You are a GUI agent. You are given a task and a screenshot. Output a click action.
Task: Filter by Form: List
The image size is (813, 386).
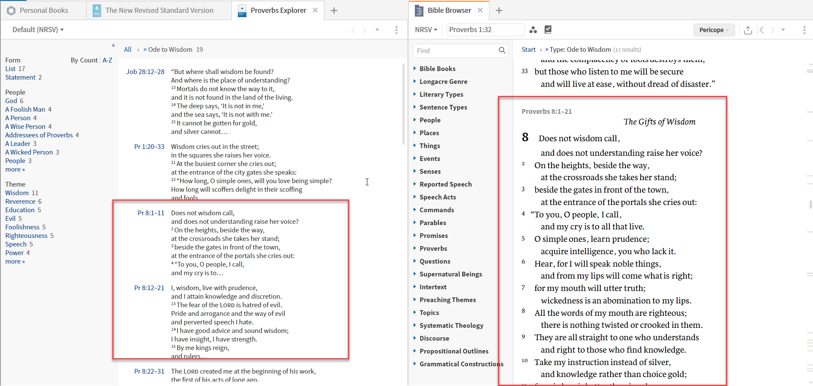tap(10, 69)
